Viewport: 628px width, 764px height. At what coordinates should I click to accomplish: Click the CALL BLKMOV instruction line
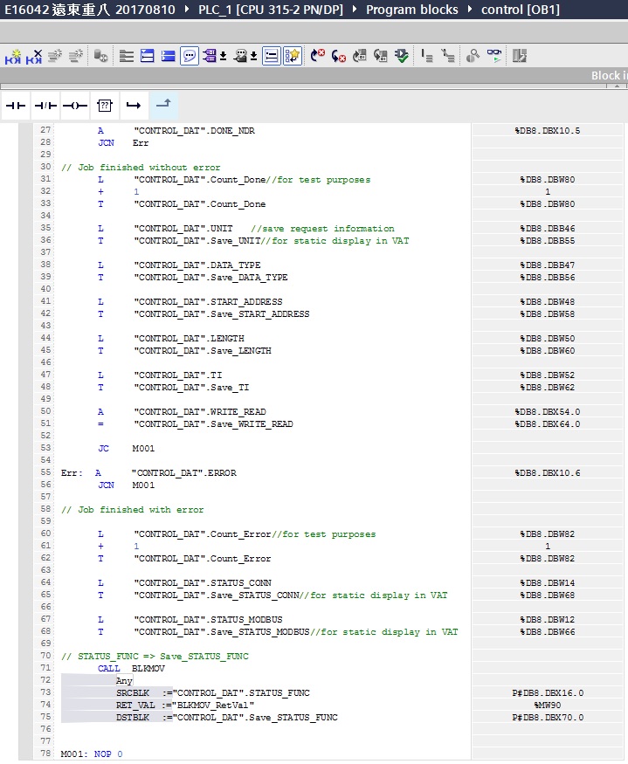[131, 668]
